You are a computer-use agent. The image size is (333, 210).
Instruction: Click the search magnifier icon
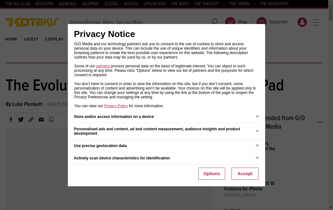214,22
